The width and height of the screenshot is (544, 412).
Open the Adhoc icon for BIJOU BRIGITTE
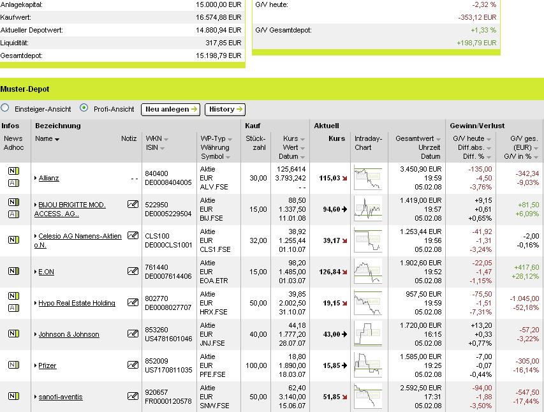tap(13, 214)
